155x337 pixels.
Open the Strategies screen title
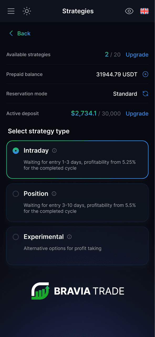pyautogui.click(x=78, y=11)
